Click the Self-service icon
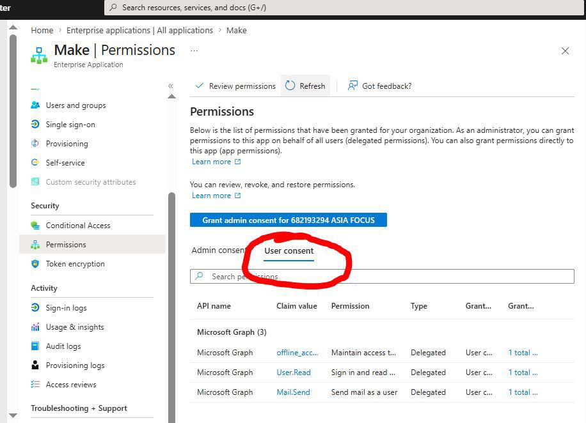The image size is (586, 423). (x=35, y=162)
